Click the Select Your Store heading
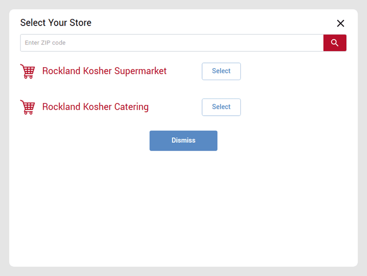This screenshot has width=367, height=276. [56, 23]
